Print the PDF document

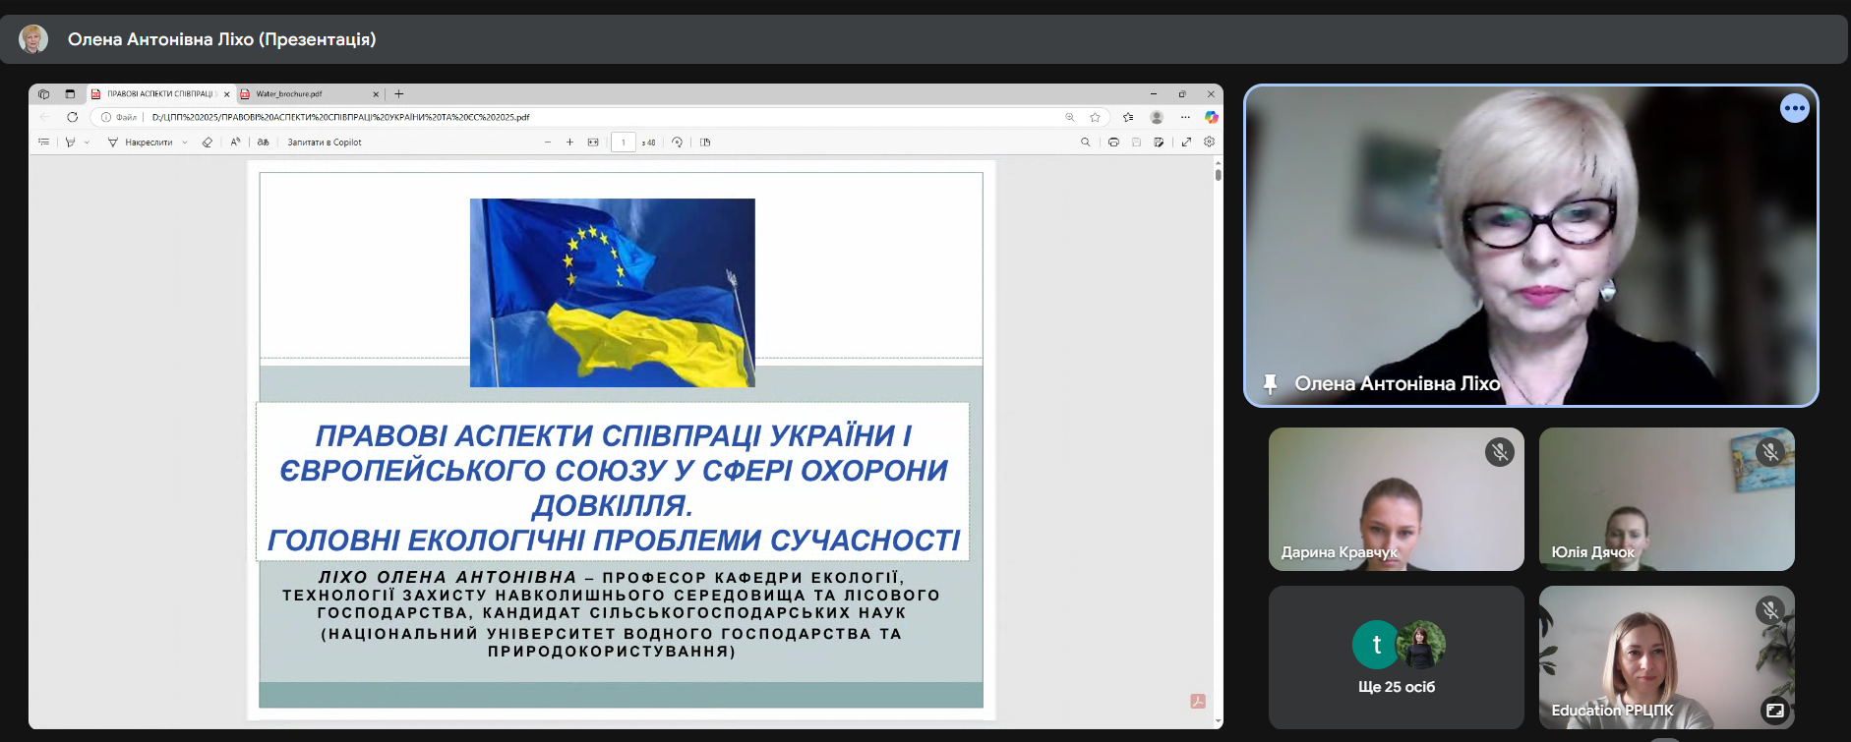1113,143
